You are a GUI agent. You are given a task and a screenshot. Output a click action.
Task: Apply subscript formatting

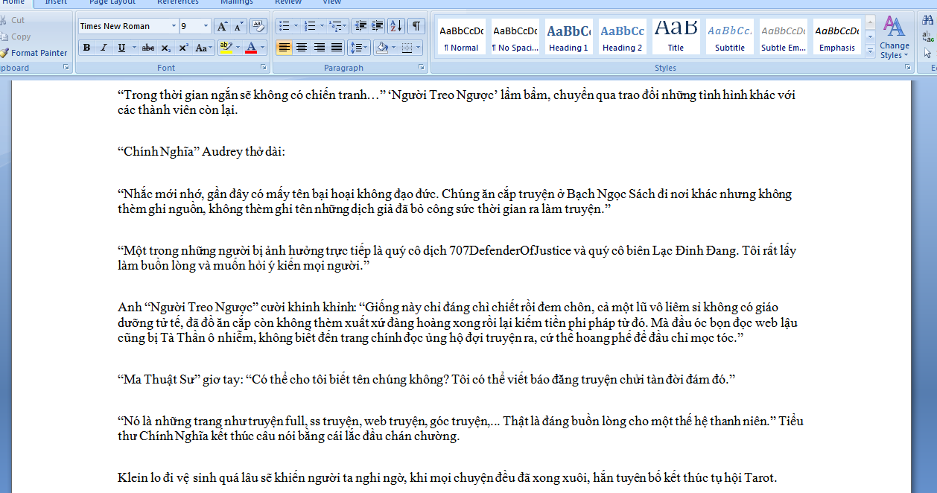(x=165, y=48)
